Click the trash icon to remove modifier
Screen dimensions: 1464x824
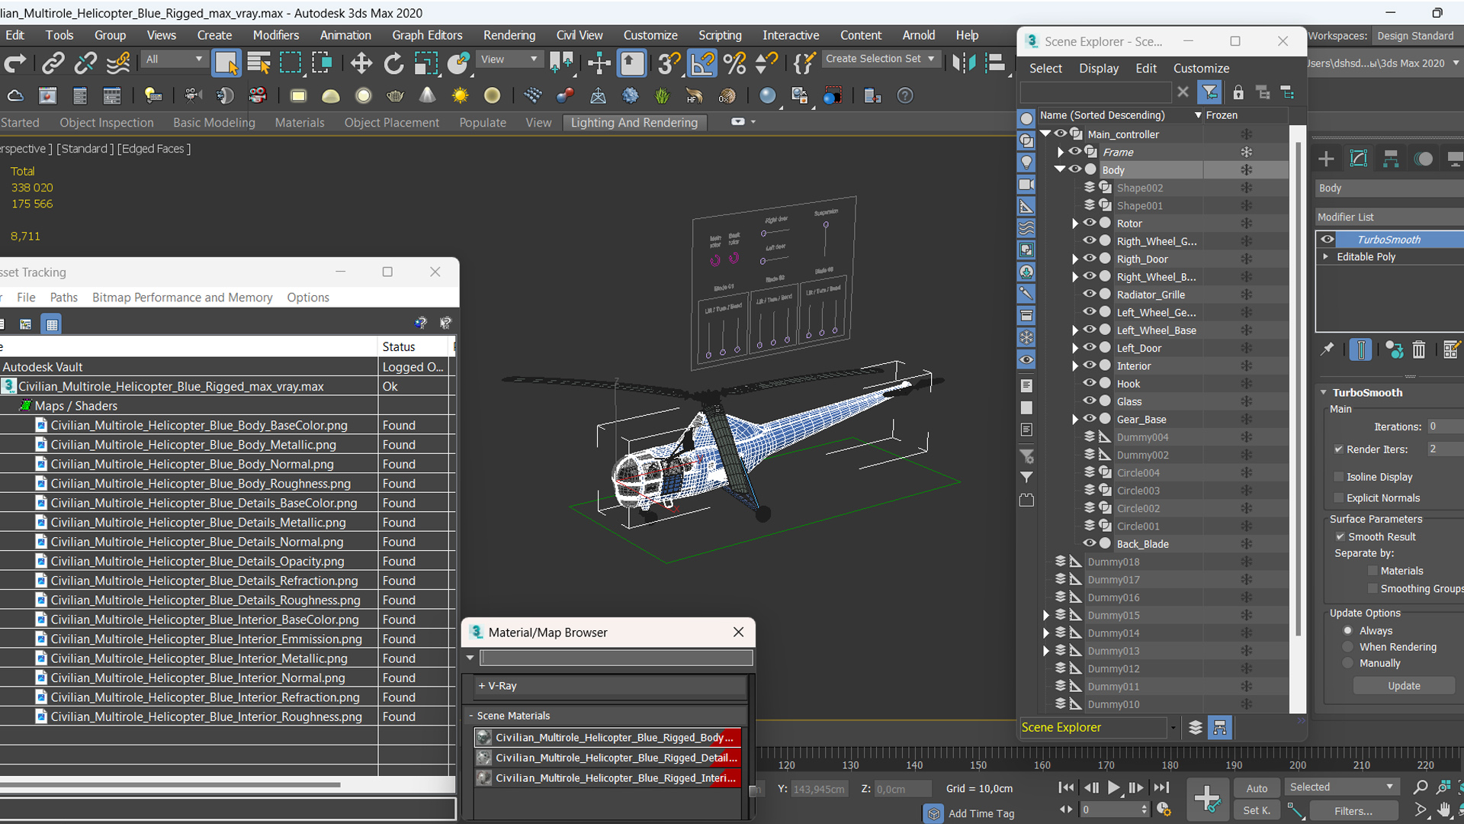click(x=1418, y=350)
